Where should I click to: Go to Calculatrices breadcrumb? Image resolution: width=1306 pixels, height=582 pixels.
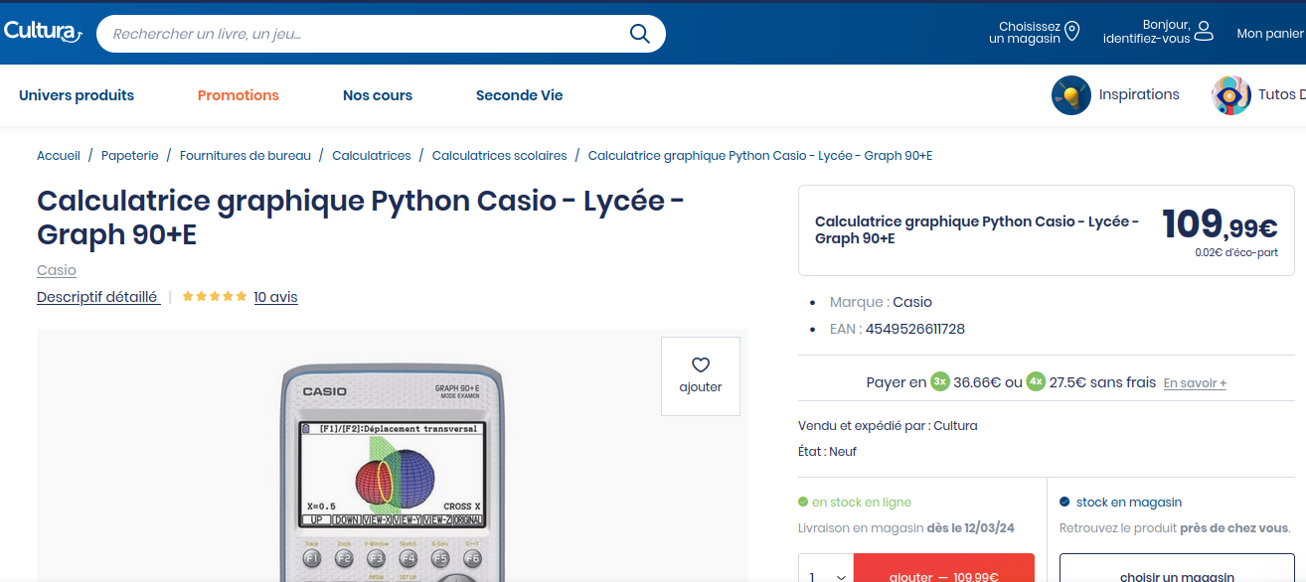point(372,156)
